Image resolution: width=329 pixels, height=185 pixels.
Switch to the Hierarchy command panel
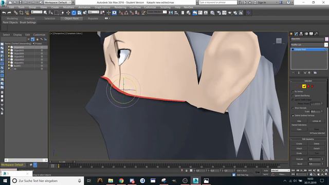[x=301, y=34]
